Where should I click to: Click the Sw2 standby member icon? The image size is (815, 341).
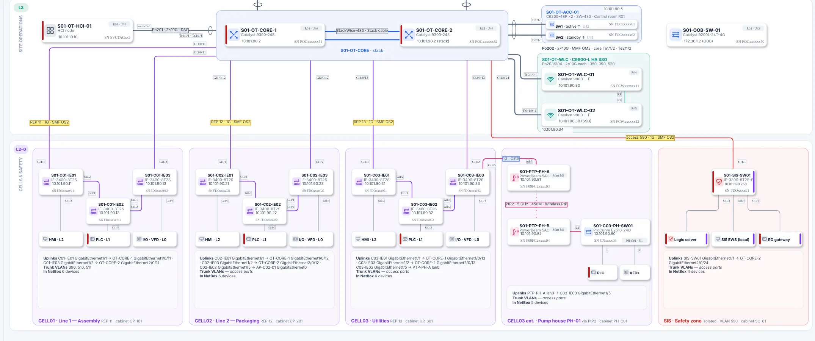click(x=552, y=35)
